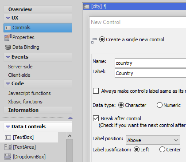Collapse the Data Controls section
The height and width of the screenshot is (162, 186).
[x=8, y=126]
